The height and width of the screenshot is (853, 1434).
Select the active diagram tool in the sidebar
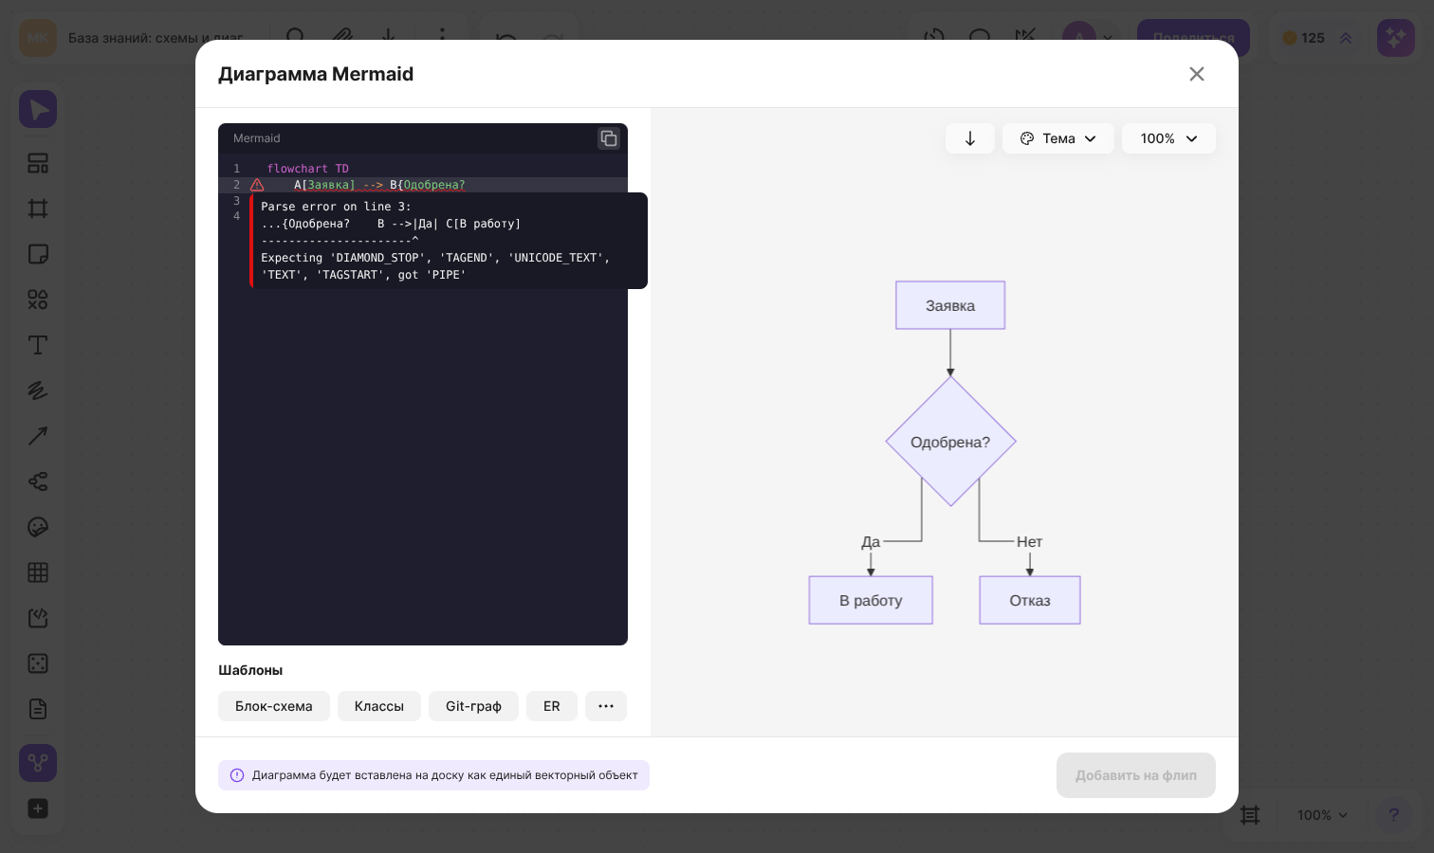(x=38, y=763)
